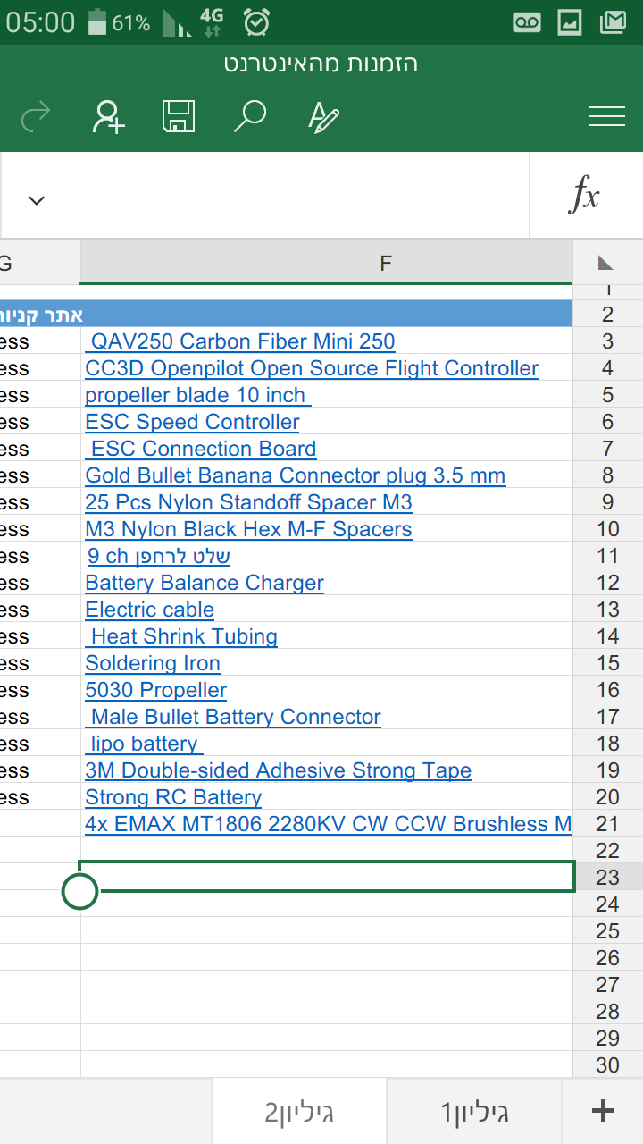
Task: Select row header 2
Action: point(608,314)
